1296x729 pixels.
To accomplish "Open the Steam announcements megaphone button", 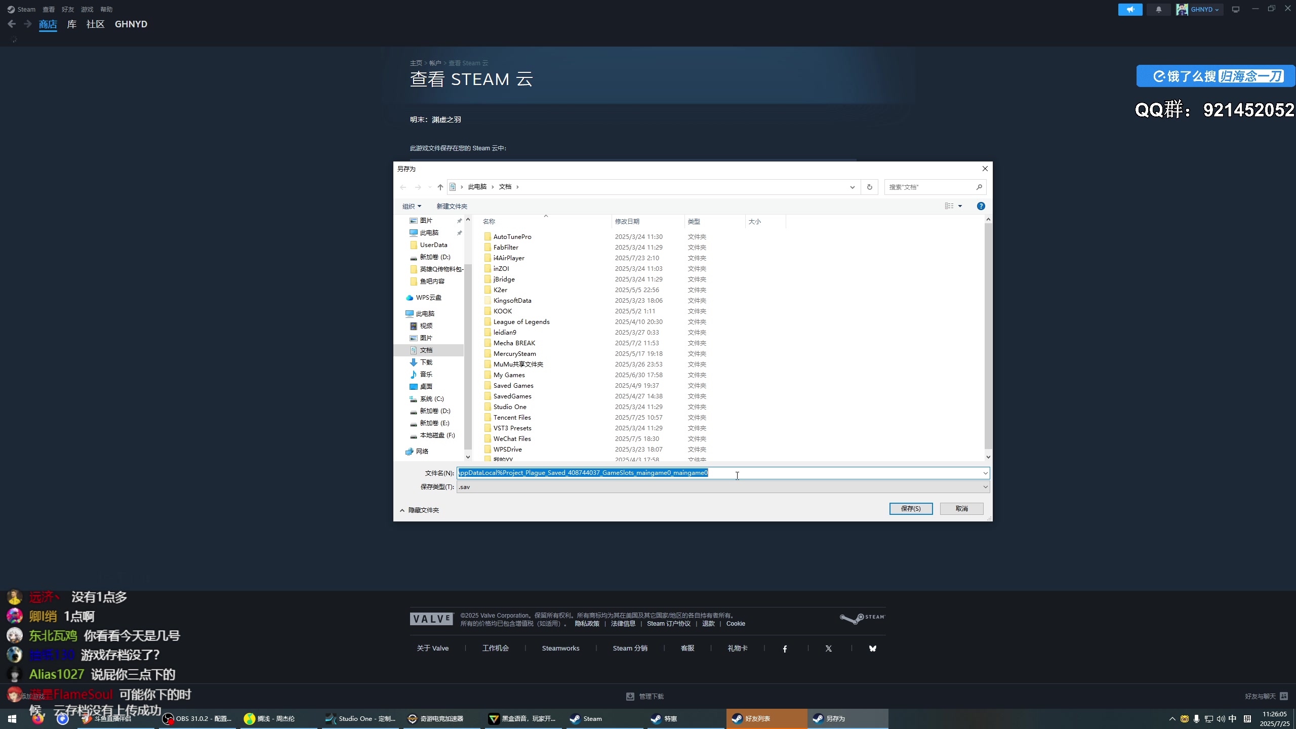I will (x=1130, y=9).
